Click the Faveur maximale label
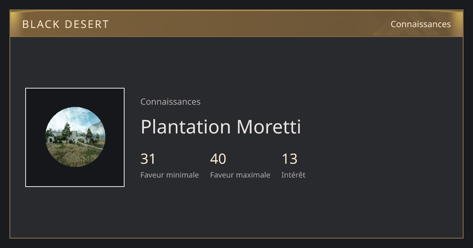 coord(240,175)
